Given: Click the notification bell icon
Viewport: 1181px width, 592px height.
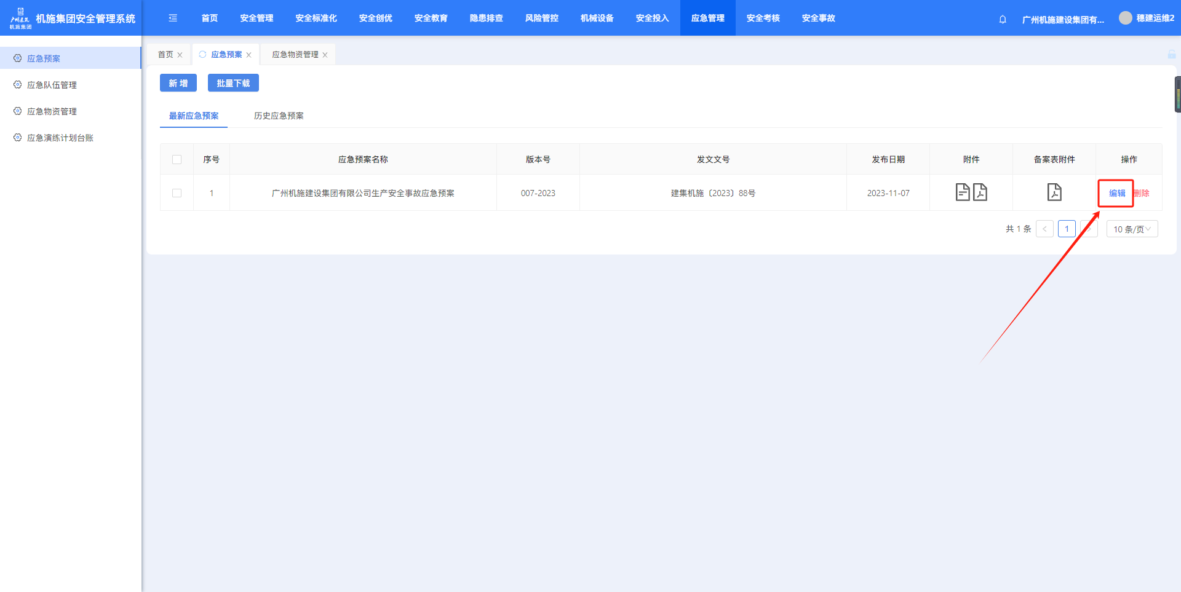Looking at the screenshot, I should click(1003, 19).
